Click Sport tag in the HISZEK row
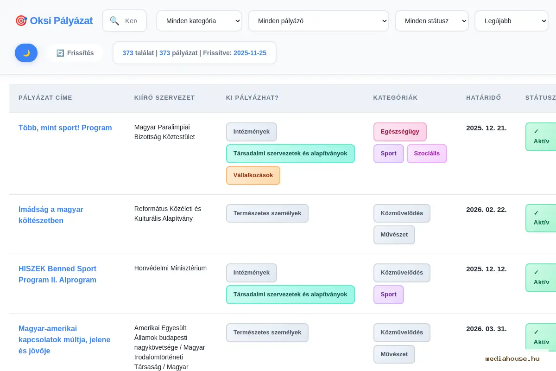The image size is (556, 371). pyautogui.click(x=388, y=294)
